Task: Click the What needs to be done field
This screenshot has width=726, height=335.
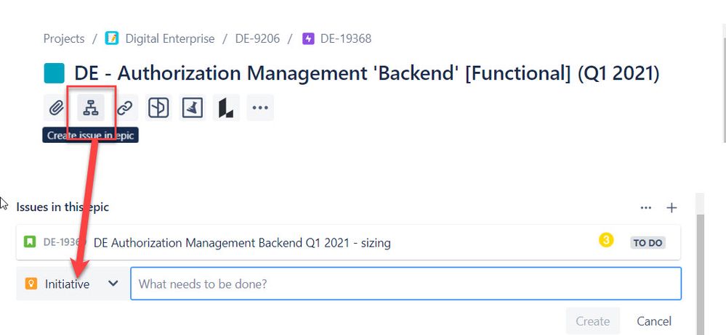Action: [406, 284]
